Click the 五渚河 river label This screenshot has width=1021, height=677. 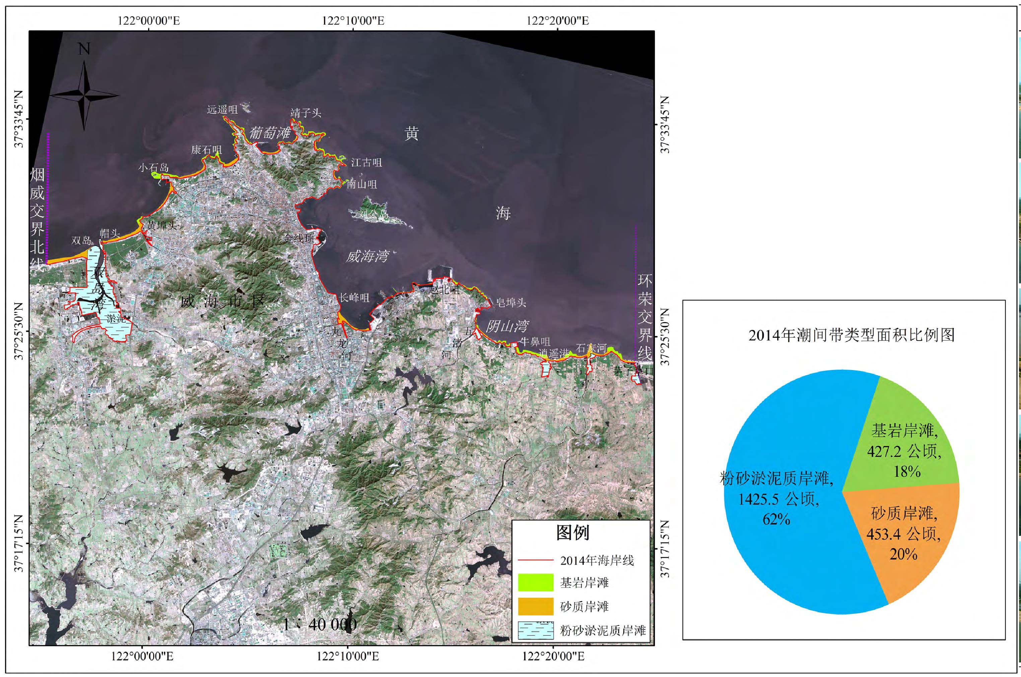point(458,343)
